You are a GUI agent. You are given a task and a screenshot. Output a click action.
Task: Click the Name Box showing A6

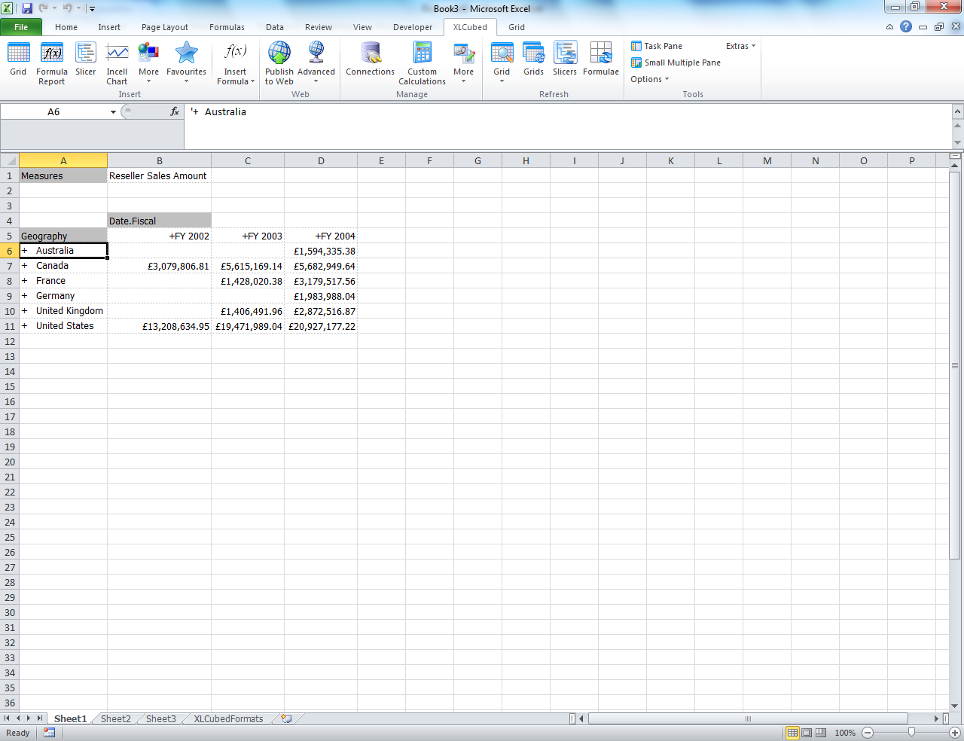click(54, 111)
